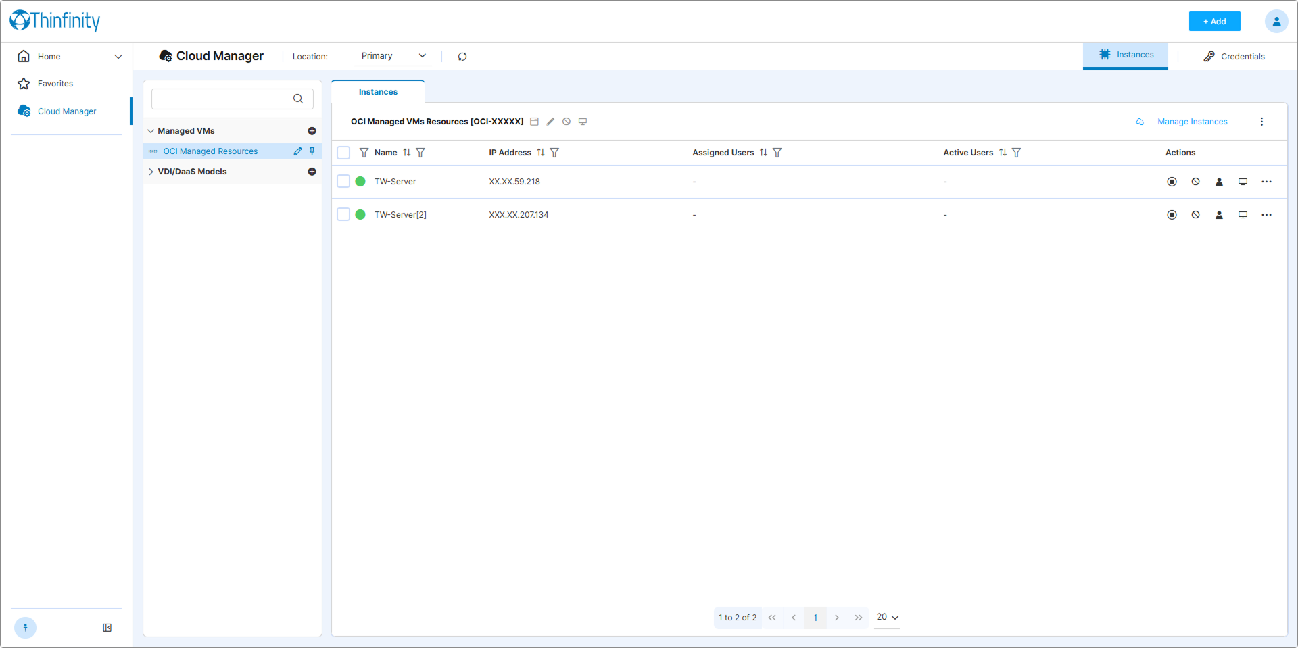Click the calendar icon beside OCI-XXXXX title
Viewport: 1298px width, 648px height.
(x=534, y=122)
